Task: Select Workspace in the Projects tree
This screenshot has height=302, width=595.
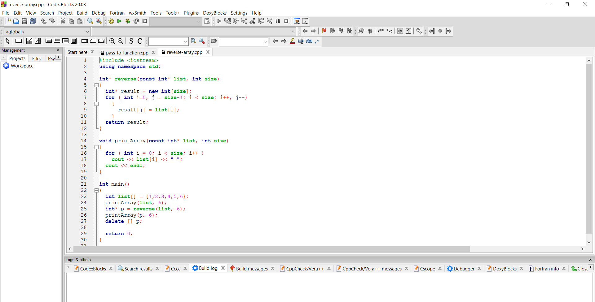Action: pyautogui.click(x=22, y=66)
